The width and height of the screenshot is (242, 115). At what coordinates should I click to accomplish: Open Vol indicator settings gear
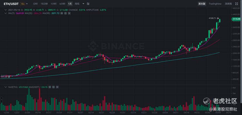pyautogui.click(x=53, y=87)
